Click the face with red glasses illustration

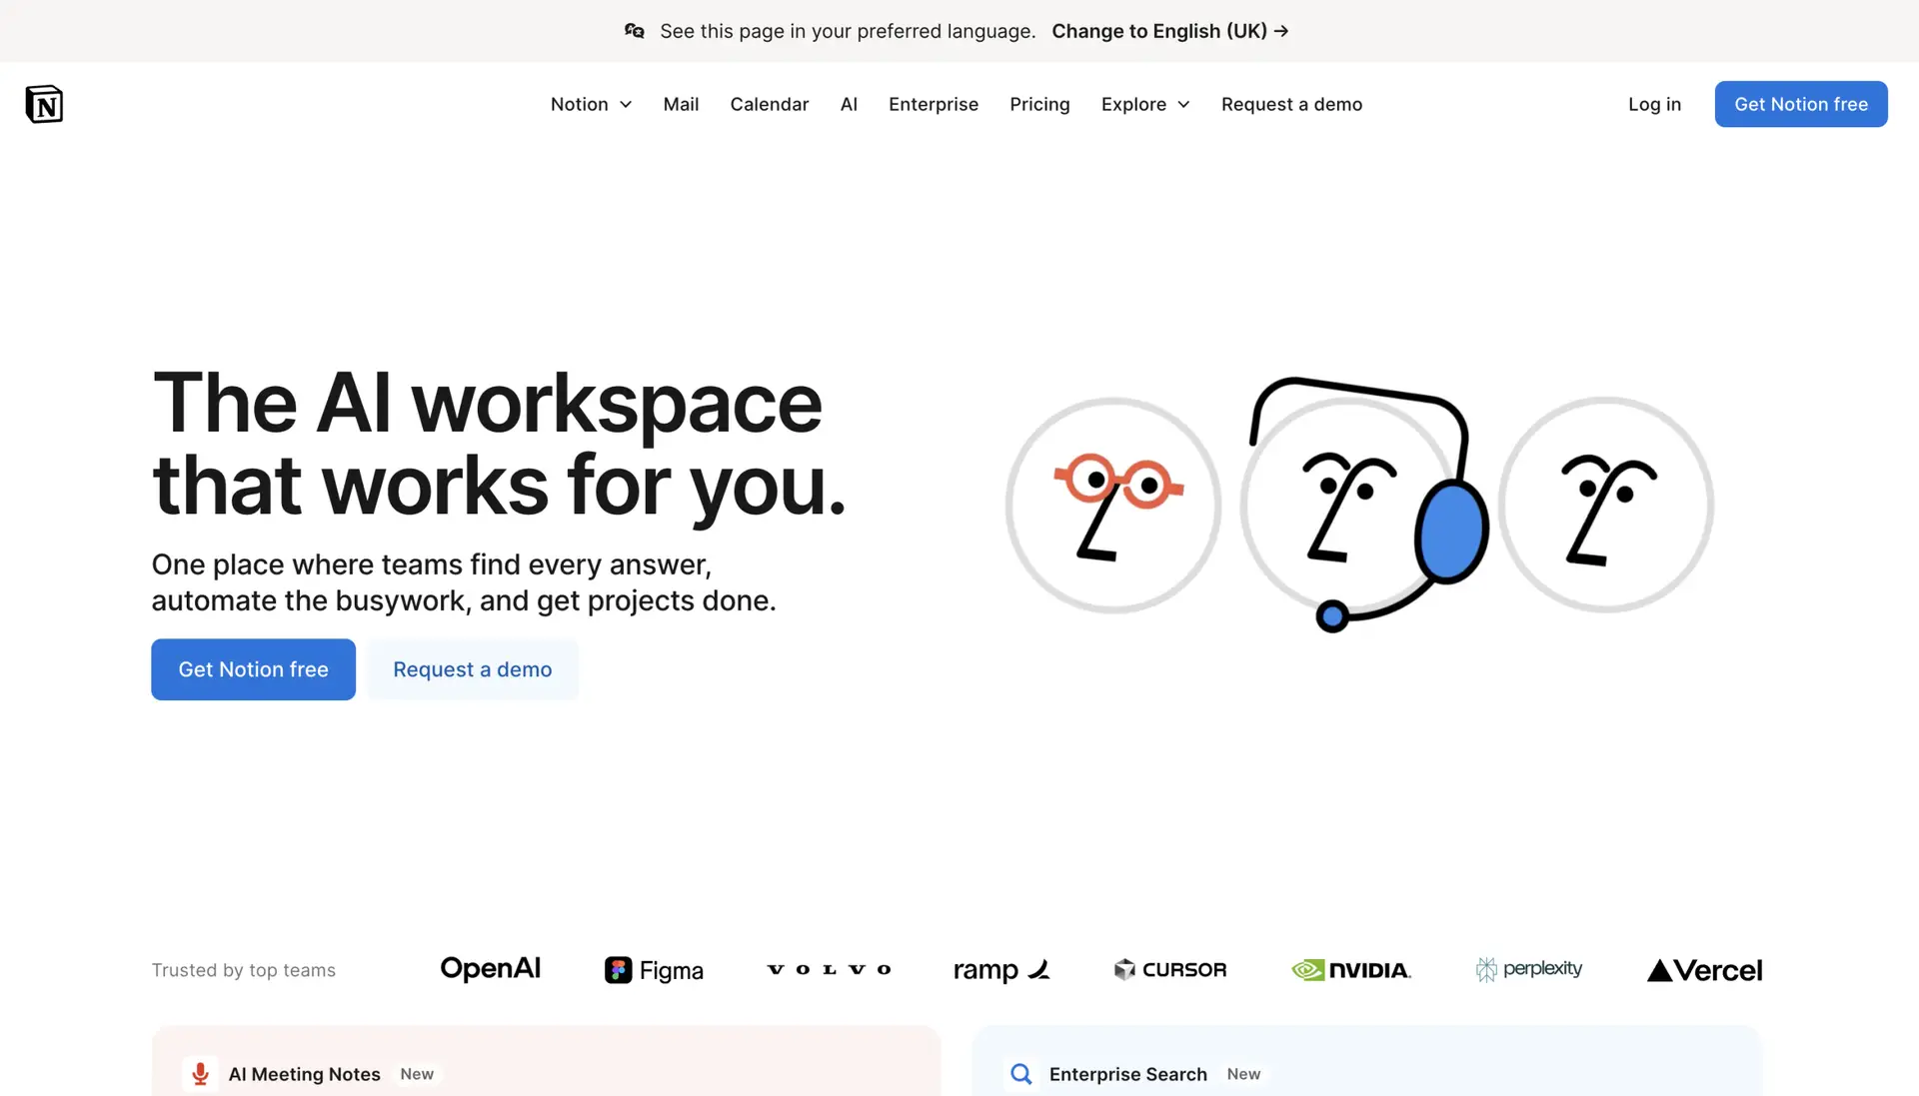(x=1112, y=506)
